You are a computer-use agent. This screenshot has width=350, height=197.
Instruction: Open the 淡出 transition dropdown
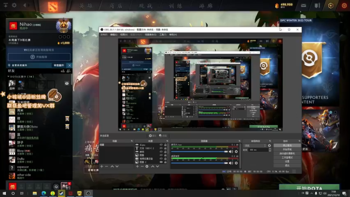click(x=255, y=146)
